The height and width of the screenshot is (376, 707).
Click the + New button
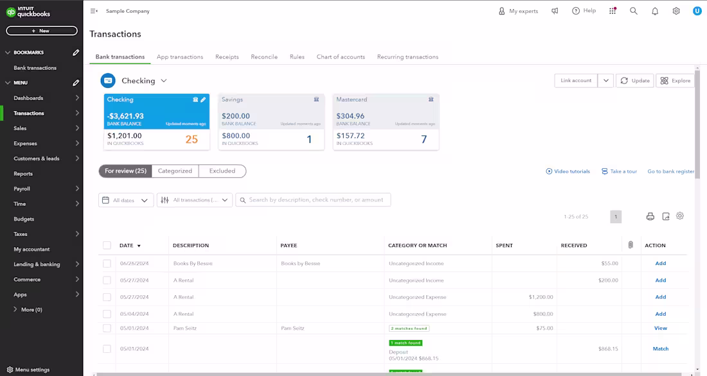point(41,30)
